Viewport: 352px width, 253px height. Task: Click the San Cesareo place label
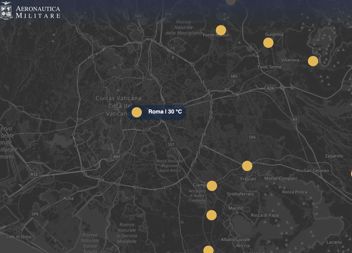[x=317, y=170]
